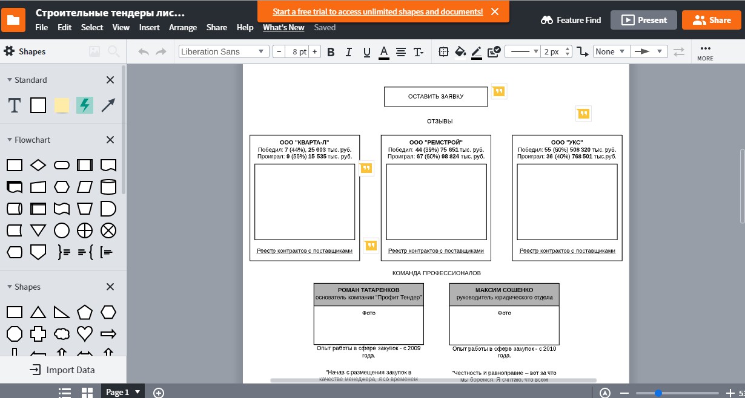
Task: Select the Text tool shape
Action: [14, 106]
